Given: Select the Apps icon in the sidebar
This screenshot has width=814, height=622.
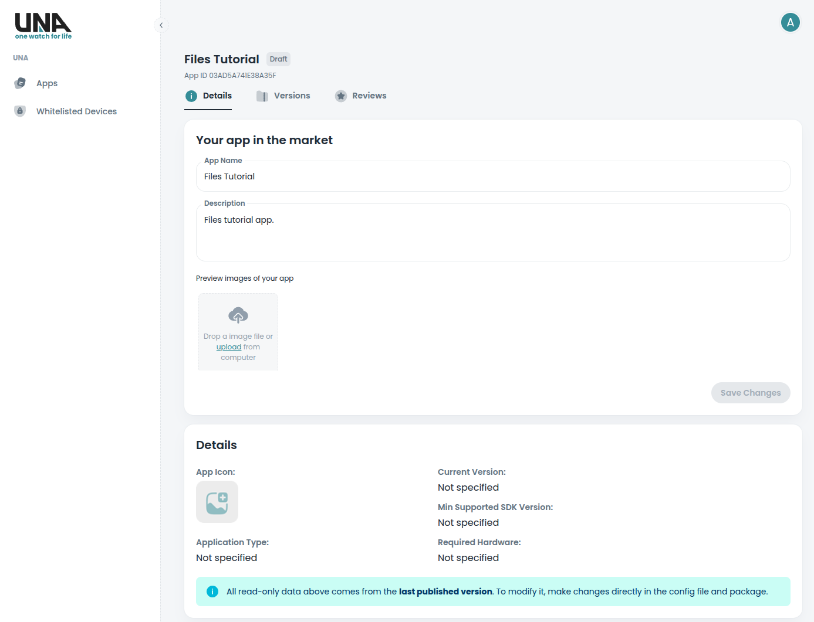Looking at the screenshot, I should coord(20,83).
